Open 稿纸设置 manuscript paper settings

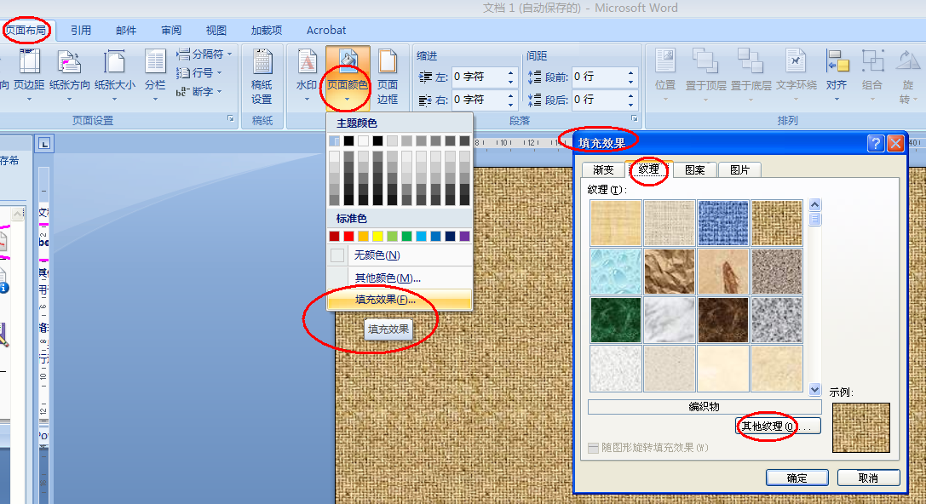pyautogui.click(x=262, y=77)
